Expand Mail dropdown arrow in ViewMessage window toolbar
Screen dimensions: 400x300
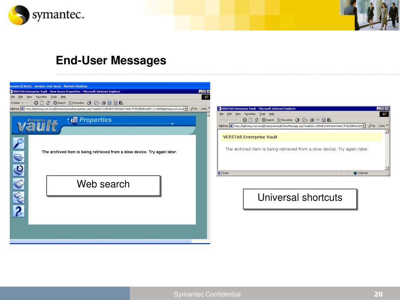pyautogui.click(x=308, y=120)
